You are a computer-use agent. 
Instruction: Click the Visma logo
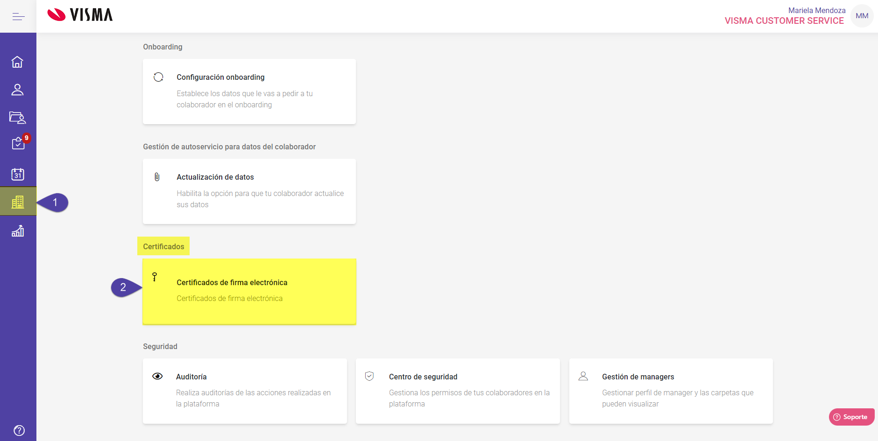tap(80, 14)
